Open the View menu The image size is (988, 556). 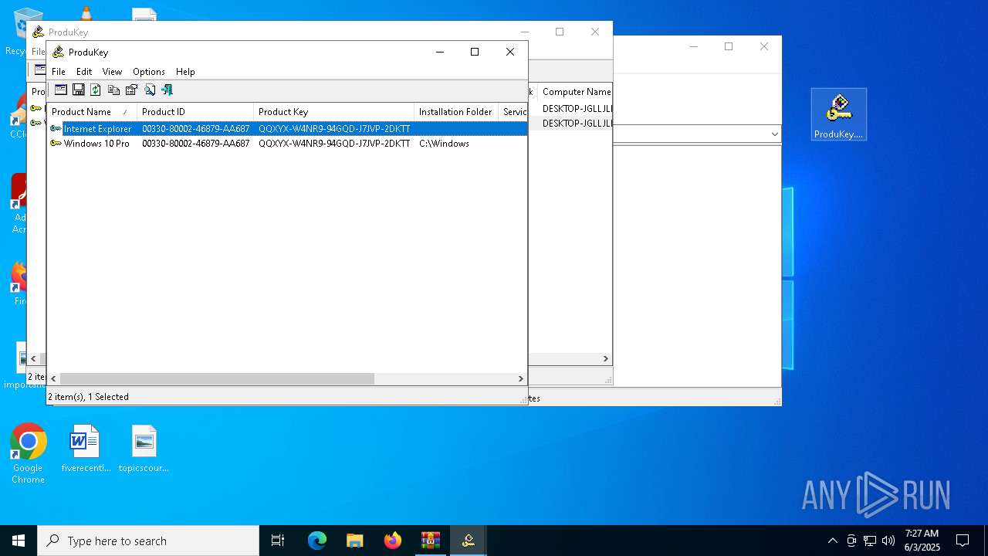pyautogui.click(x=113, y=71)
